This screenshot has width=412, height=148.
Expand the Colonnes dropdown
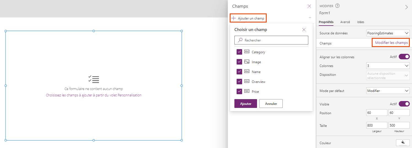pos(388,66)
